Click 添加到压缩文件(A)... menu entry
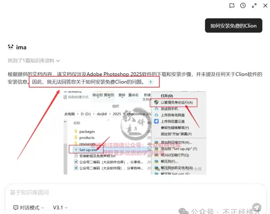Viewport: 270px width, 214px height. tap(175, 142)
